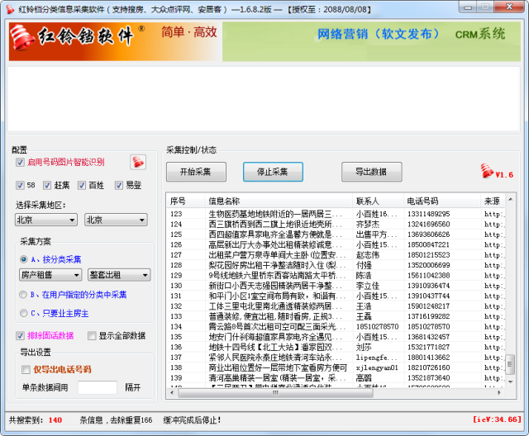Click the horizontal scroll left arrow
The image size is (529, 436).
172,392
